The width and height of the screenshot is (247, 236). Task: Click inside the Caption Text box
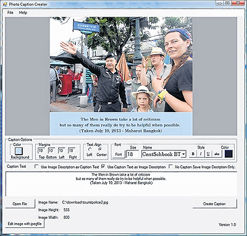pos(121,184)
